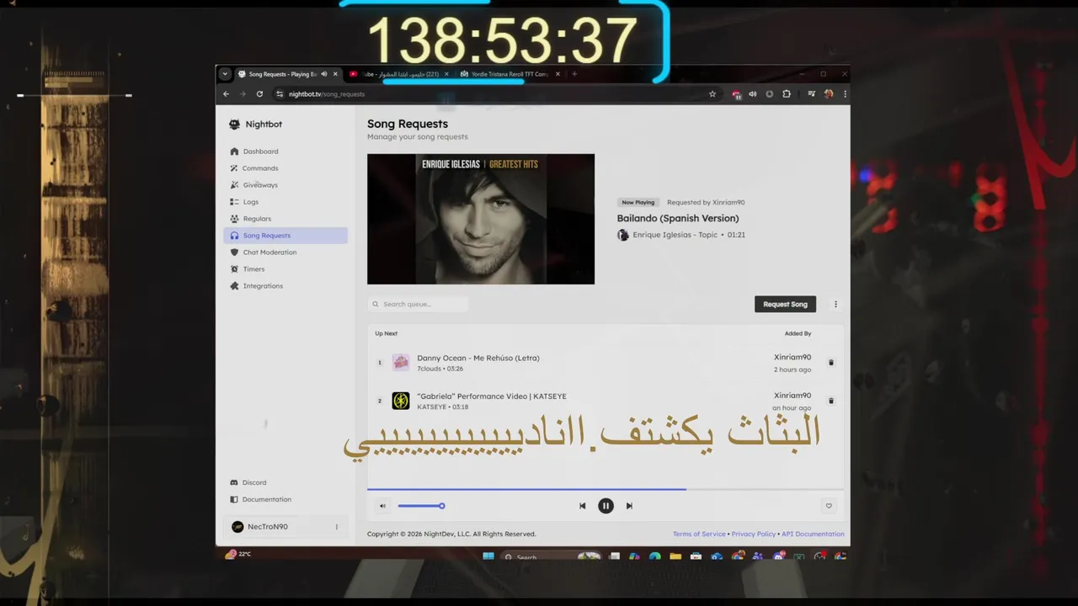This screenshot has width=1078, height=606.
Task: Click the Timers clock icon
Action: pyautogui.click(x=234, y=269)
